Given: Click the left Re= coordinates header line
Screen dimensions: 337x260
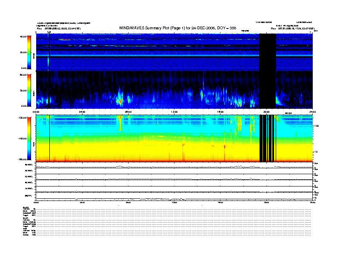Looking at the screenshot, I should tap(59, 28).
